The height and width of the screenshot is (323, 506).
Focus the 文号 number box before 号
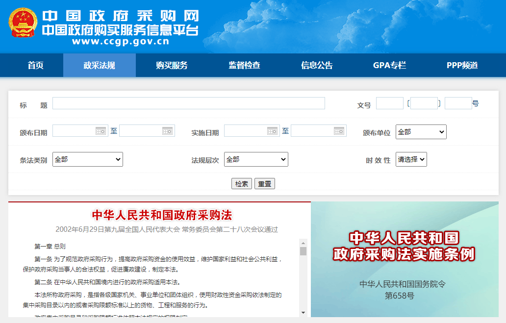click(458, 103)
